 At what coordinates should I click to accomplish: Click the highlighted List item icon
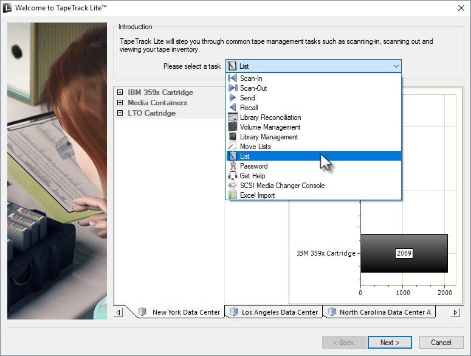point(233,156)
